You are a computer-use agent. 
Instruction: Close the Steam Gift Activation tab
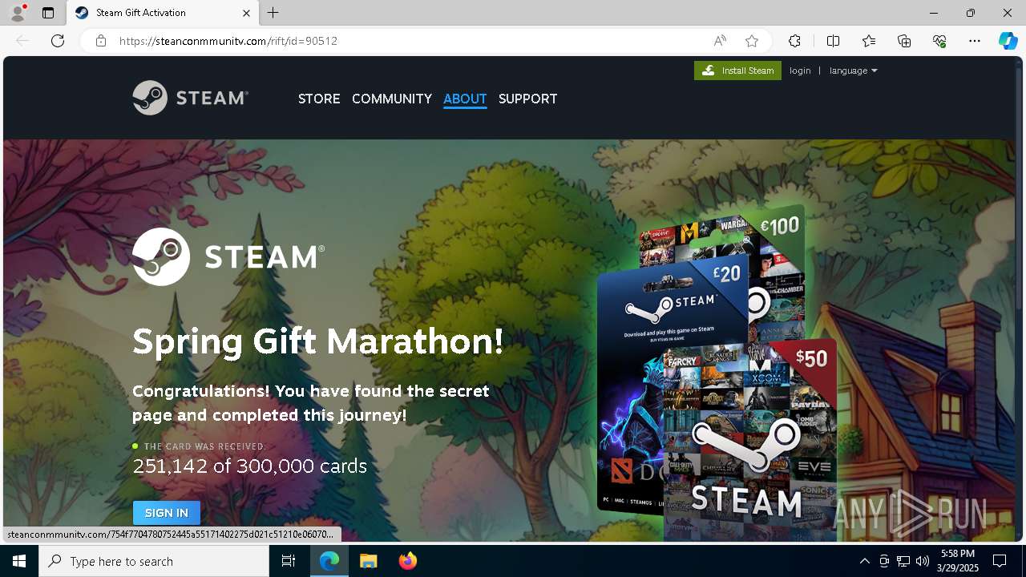coord(246,13)
